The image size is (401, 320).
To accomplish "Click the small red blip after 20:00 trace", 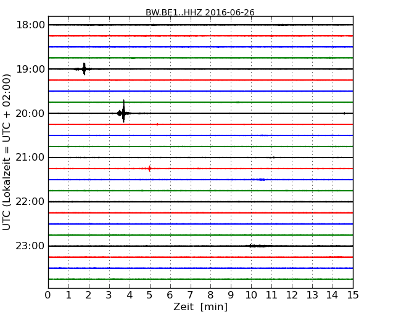I will tap(157, 124).
